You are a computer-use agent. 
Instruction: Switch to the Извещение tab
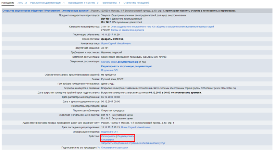(8, 3)
